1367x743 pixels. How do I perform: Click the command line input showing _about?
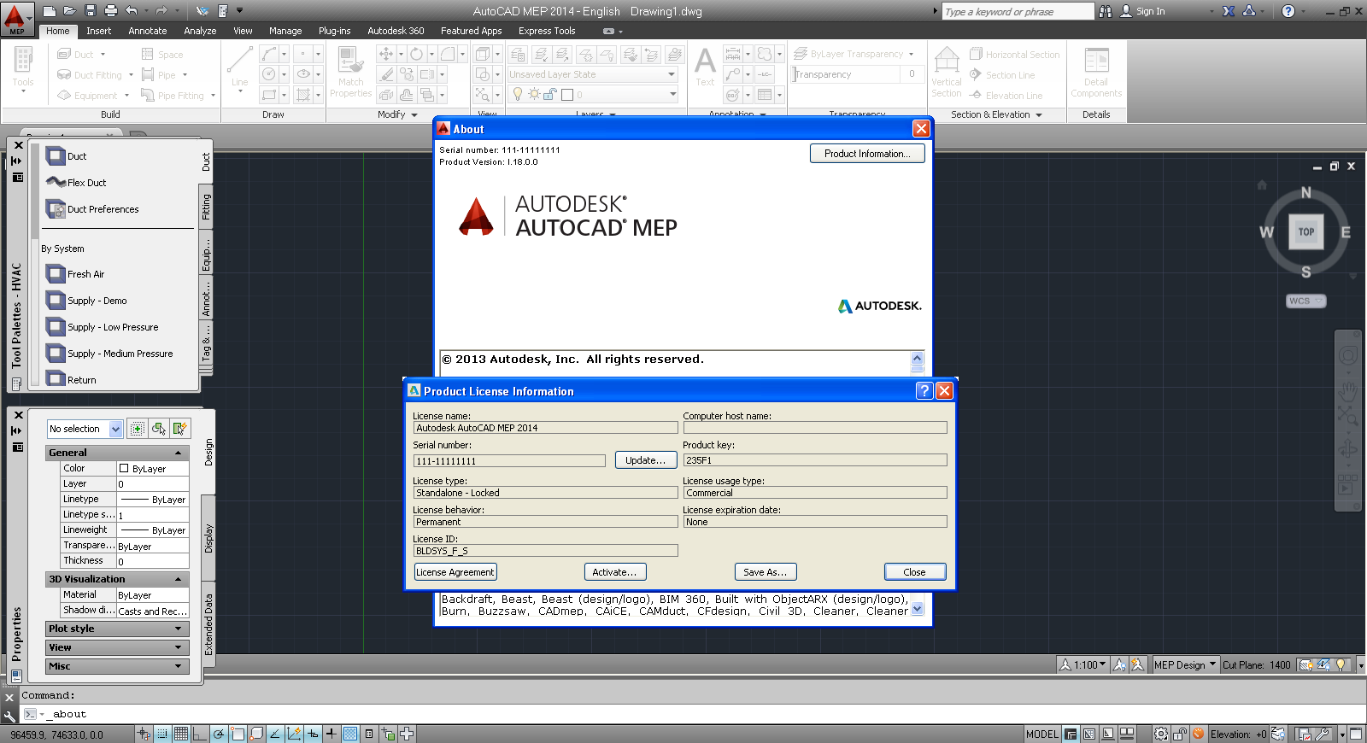(692, 714)
